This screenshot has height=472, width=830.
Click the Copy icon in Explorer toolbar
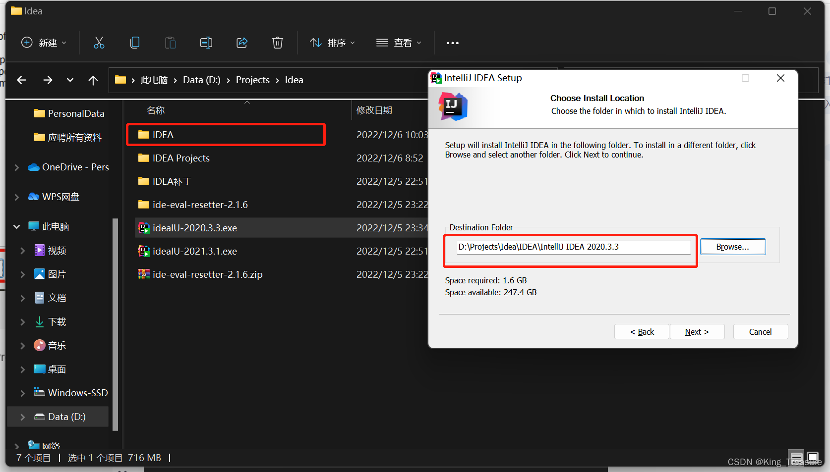coord(135,43)
